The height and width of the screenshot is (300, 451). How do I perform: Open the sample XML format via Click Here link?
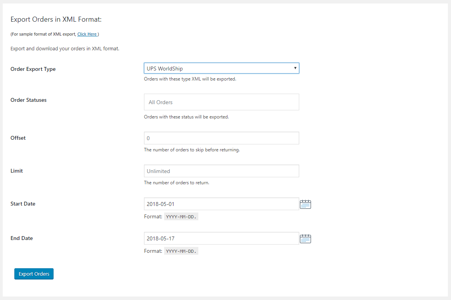click(x=87, y=34)
